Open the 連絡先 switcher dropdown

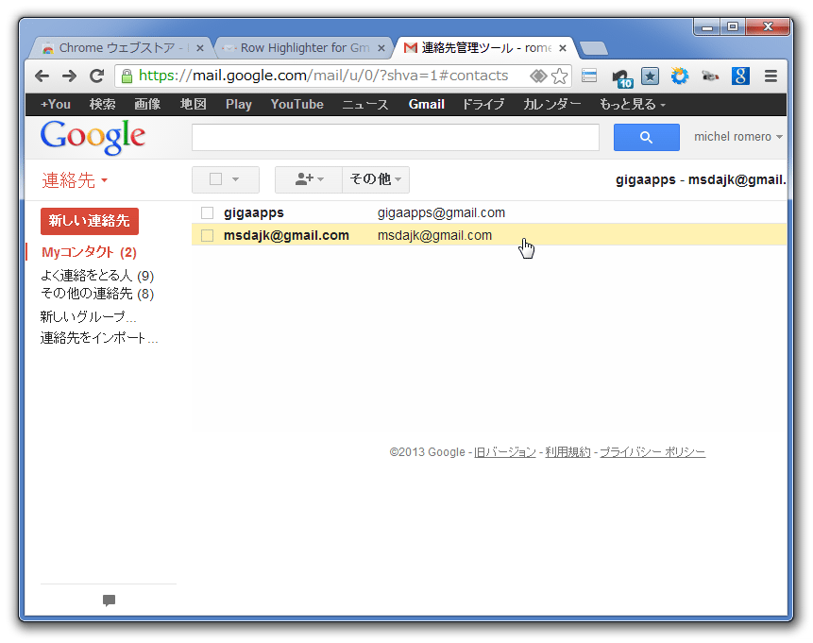75,180
